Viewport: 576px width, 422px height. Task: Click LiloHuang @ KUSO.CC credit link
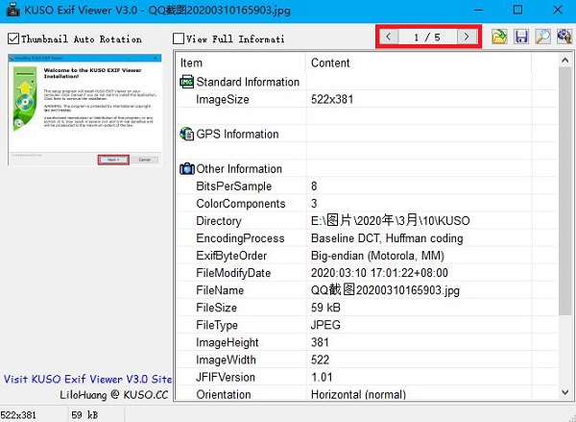[114, 395]
